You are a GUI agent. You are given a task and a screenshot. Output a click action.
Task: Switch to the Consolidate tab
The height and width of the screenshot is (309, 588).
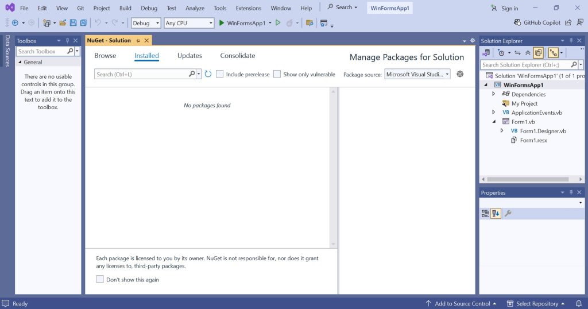click(x=237, y=56)
